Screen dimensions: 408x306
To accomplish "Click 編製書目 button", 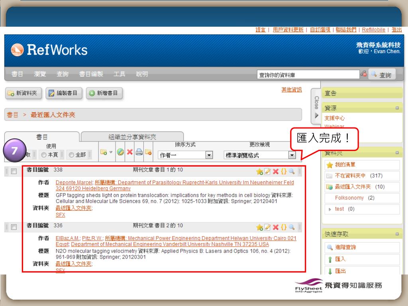I will [x=64, y=93].
